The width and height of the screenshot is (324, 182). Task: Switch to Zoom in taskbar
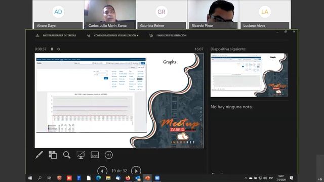tap(157, 178)
